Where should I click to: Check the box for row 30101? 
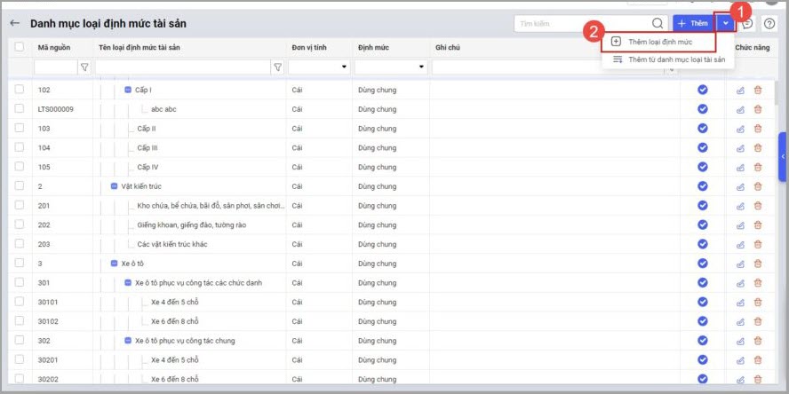(x=20, y=303)
